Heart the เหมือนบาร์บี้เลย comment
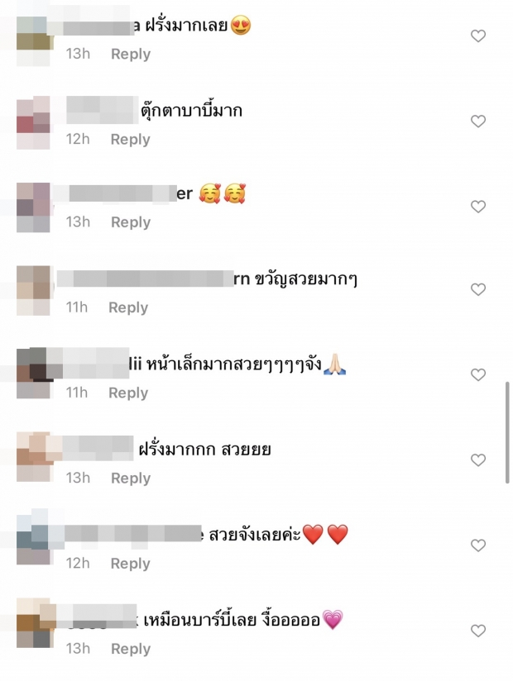Image resolution: width=513 pixels, height=681 pixels. [x=478, y=631]
